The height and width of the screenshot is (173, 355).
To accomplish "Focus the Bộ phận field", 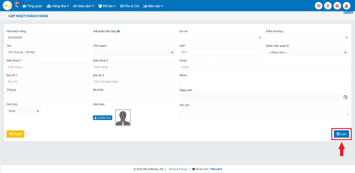I will tap(134, 96).
